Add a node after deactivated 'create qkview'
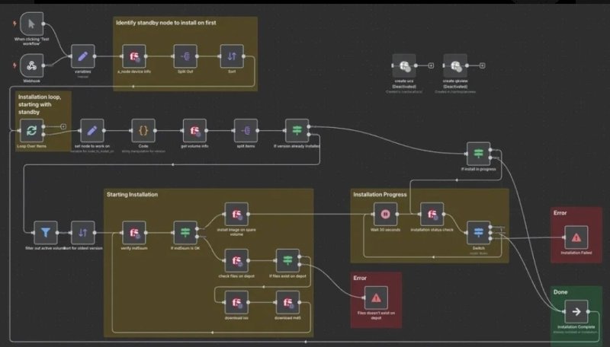Image resolution: width=610 pixels, height=347 pixels. pos(482,65)
